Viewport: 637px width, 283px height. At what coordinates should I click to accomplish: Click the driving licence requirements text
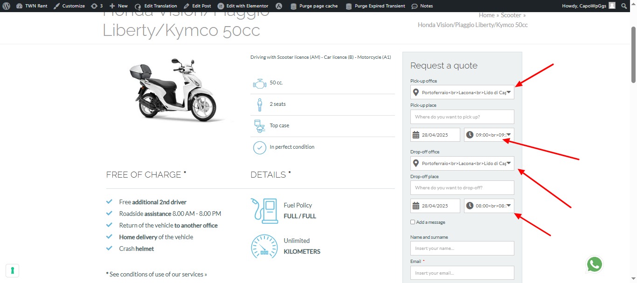tap(321, 57)
